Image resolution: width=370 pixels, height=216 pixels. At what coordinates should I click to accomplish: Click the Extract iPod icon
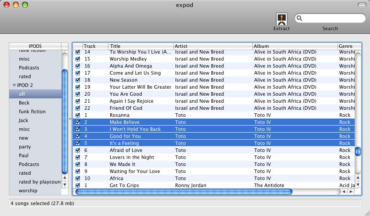[281, 19]
